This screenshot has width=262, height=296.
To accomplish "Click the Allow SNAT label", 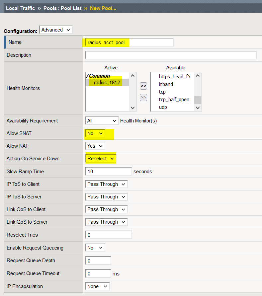I will tap(19, 133).
